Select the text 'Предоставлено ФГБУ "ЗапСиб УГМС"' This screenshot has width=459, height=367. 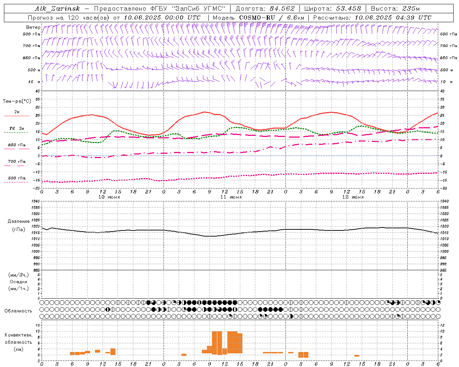pyautogui.click(x=160, y=9)
